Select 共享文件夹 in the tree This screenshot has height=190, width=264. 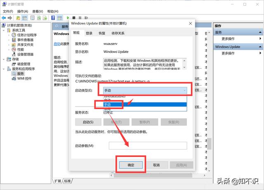coord(25,45)
